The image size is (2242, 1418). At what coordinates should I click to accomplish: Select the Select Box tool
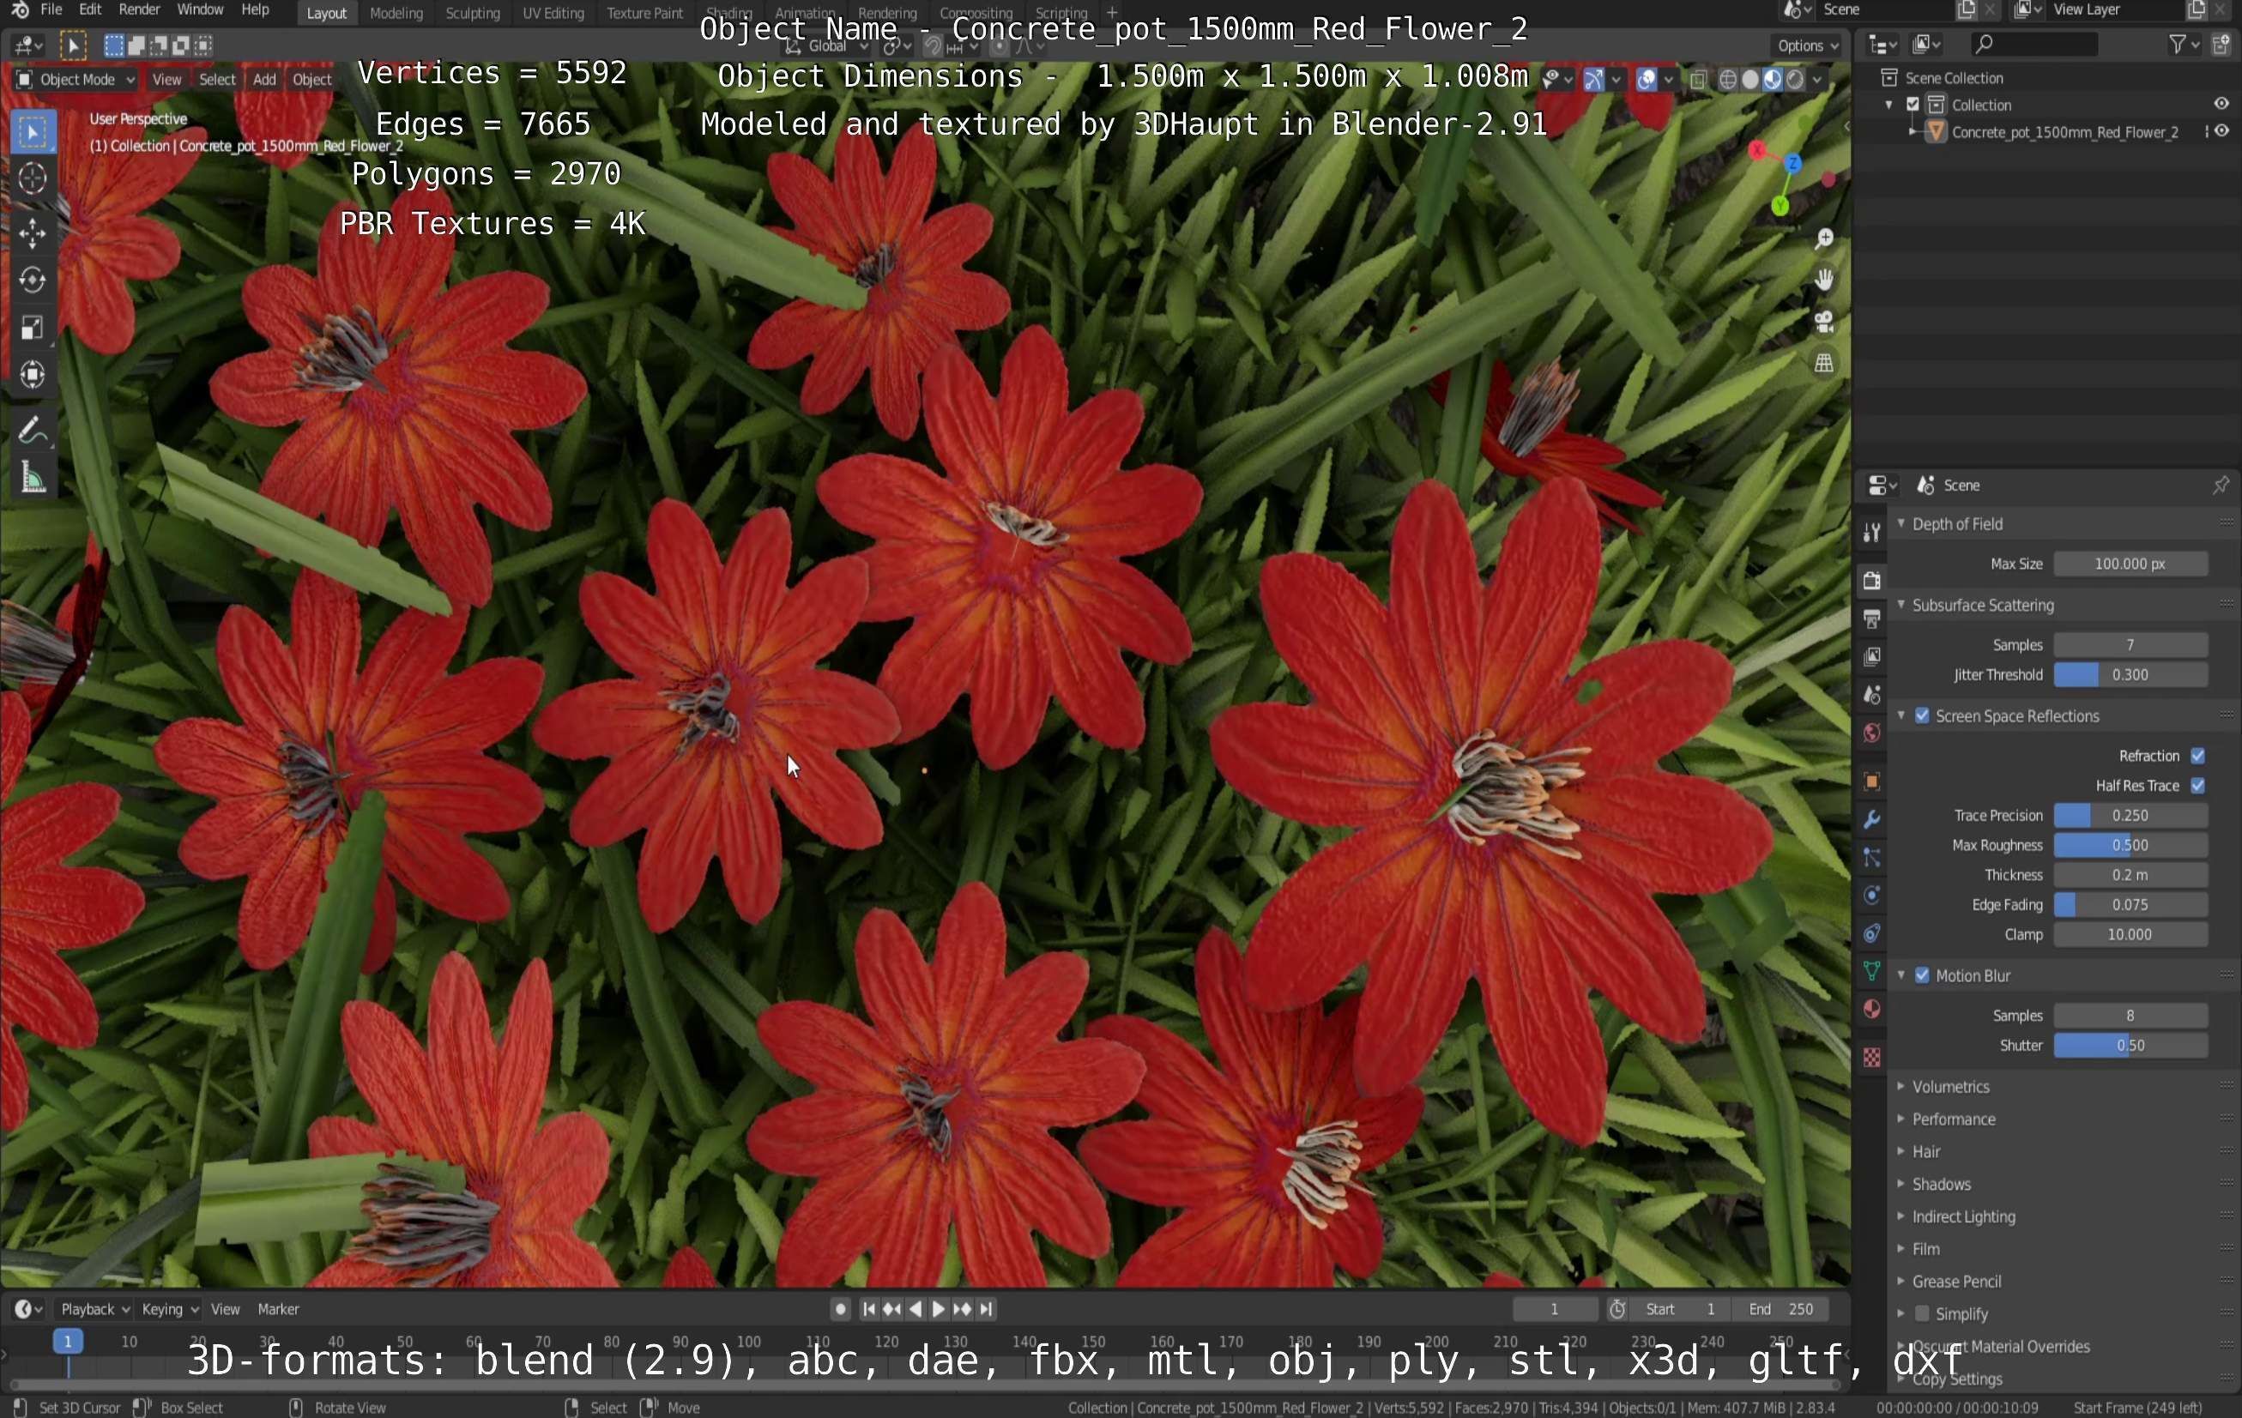coord(33,132)
